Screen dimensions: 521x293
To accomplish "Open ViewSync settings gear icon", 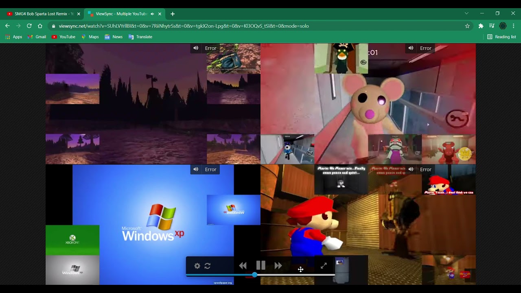I will pyautogui.click(x=197, y=266).
